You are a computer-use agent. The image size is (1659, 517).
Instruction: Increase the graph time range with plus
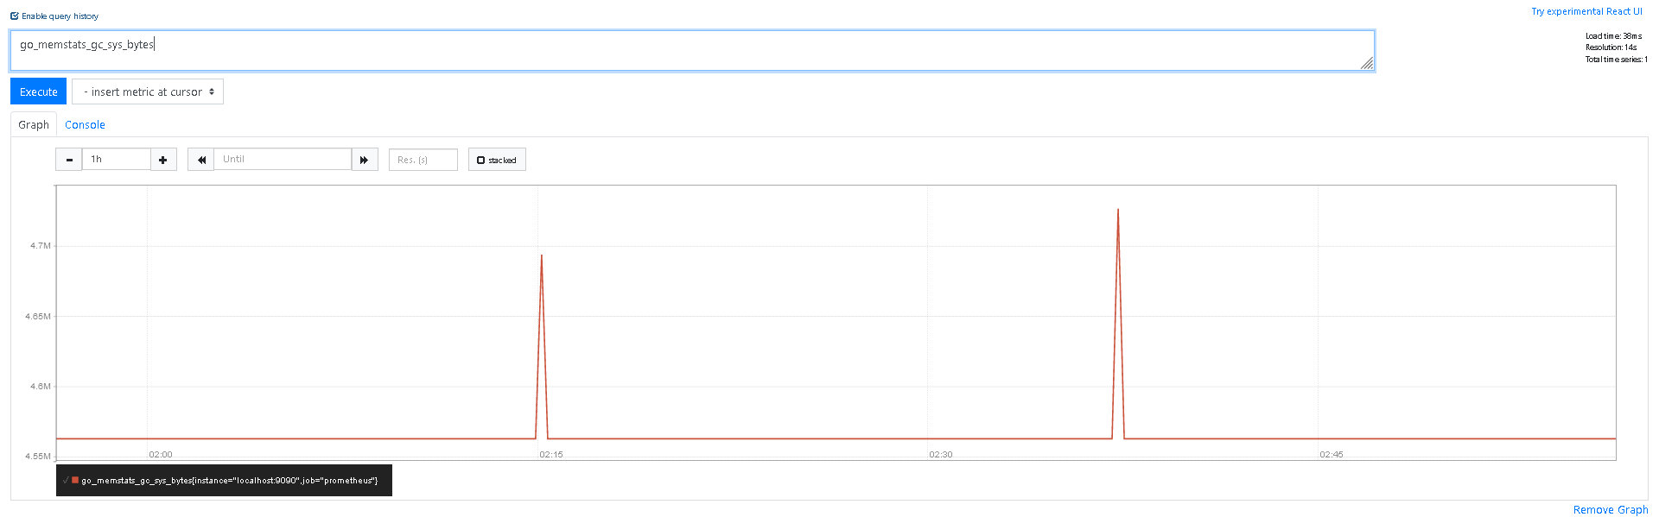[163, 160]
